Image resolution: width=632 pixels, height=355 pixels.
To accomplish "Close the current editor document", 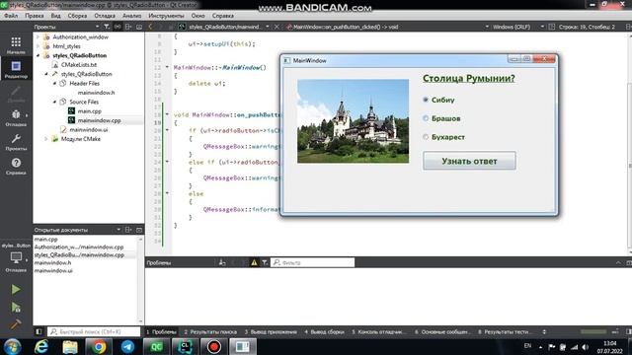I will [x=276, y=27].
